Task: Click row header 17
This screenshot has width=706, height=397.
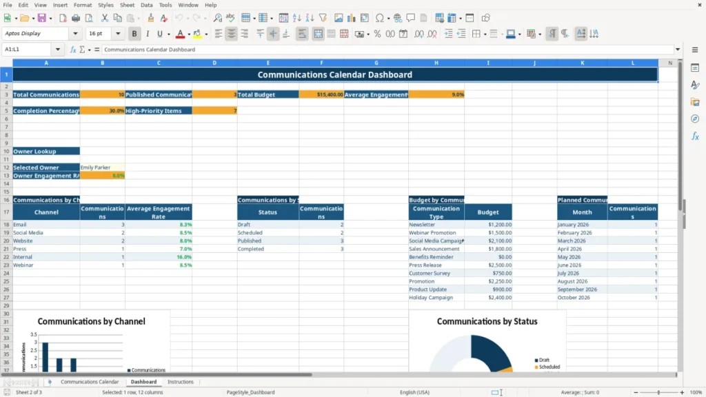Action: click(6, 212)
